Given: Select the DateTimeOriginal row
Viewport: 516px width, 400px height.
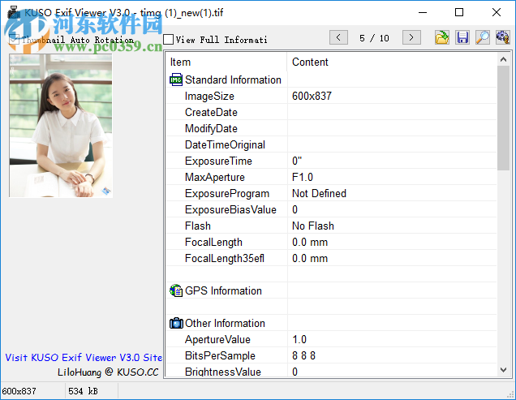Looking at the screenshot, I should 331,144.
